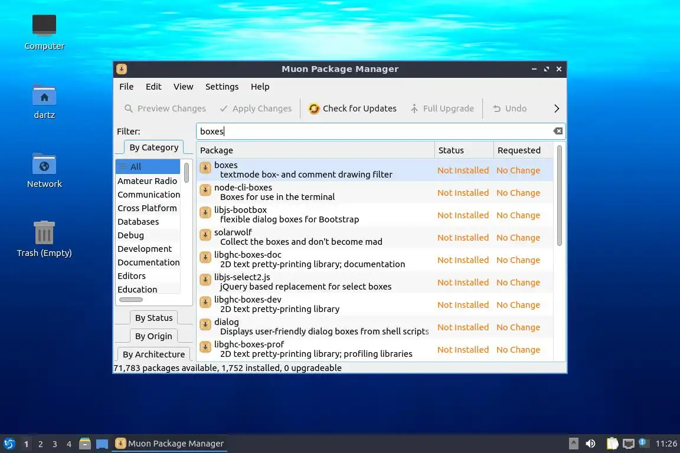Click the package list vertical scrollbar
The image size is (680, 453).
[x=560, y=196]
